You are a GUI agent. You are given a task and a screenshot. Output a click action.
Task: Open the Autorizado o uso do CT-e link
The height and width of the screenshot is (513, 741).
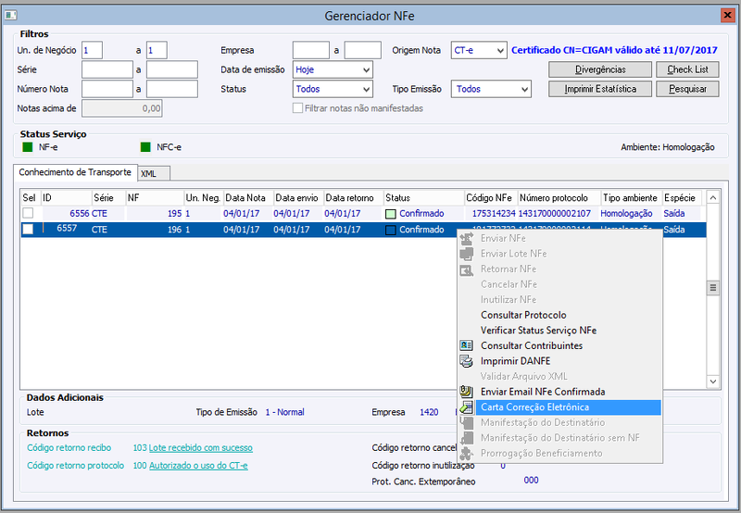(198, 466)
